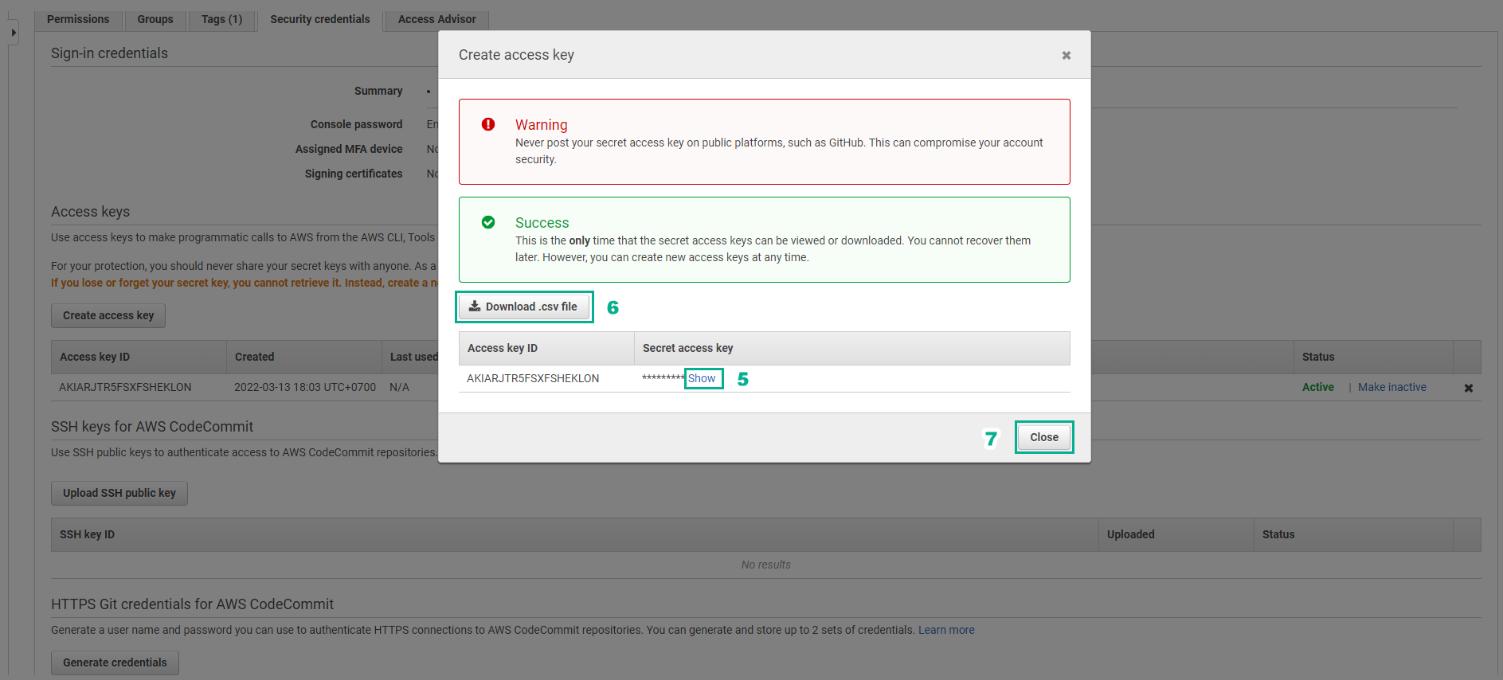Download the .csv file

[524, 307]
